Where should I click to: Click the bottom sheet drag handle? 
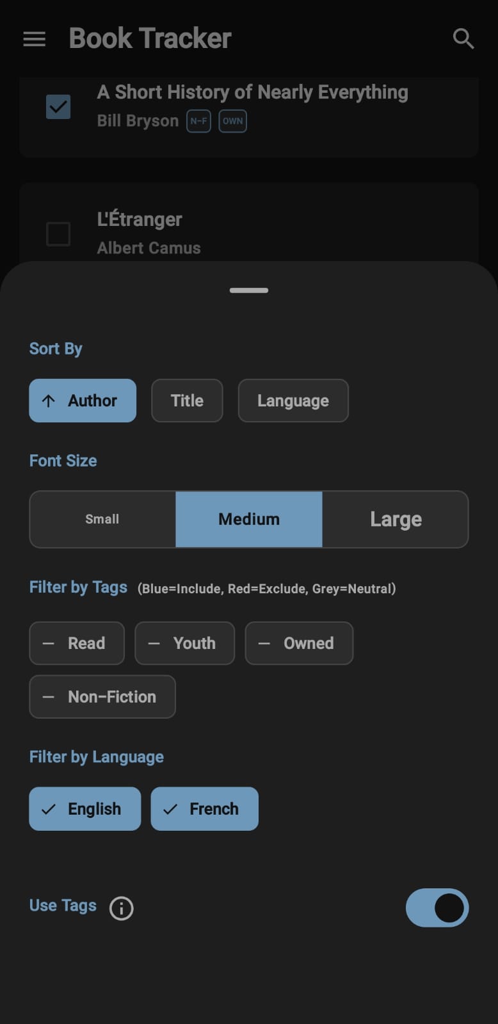point(249,291)
